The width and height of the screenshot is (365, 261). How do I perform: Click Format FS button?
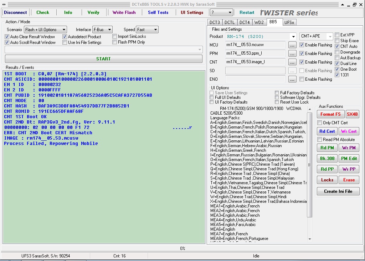pyautogui.click(x=330, y=114)
